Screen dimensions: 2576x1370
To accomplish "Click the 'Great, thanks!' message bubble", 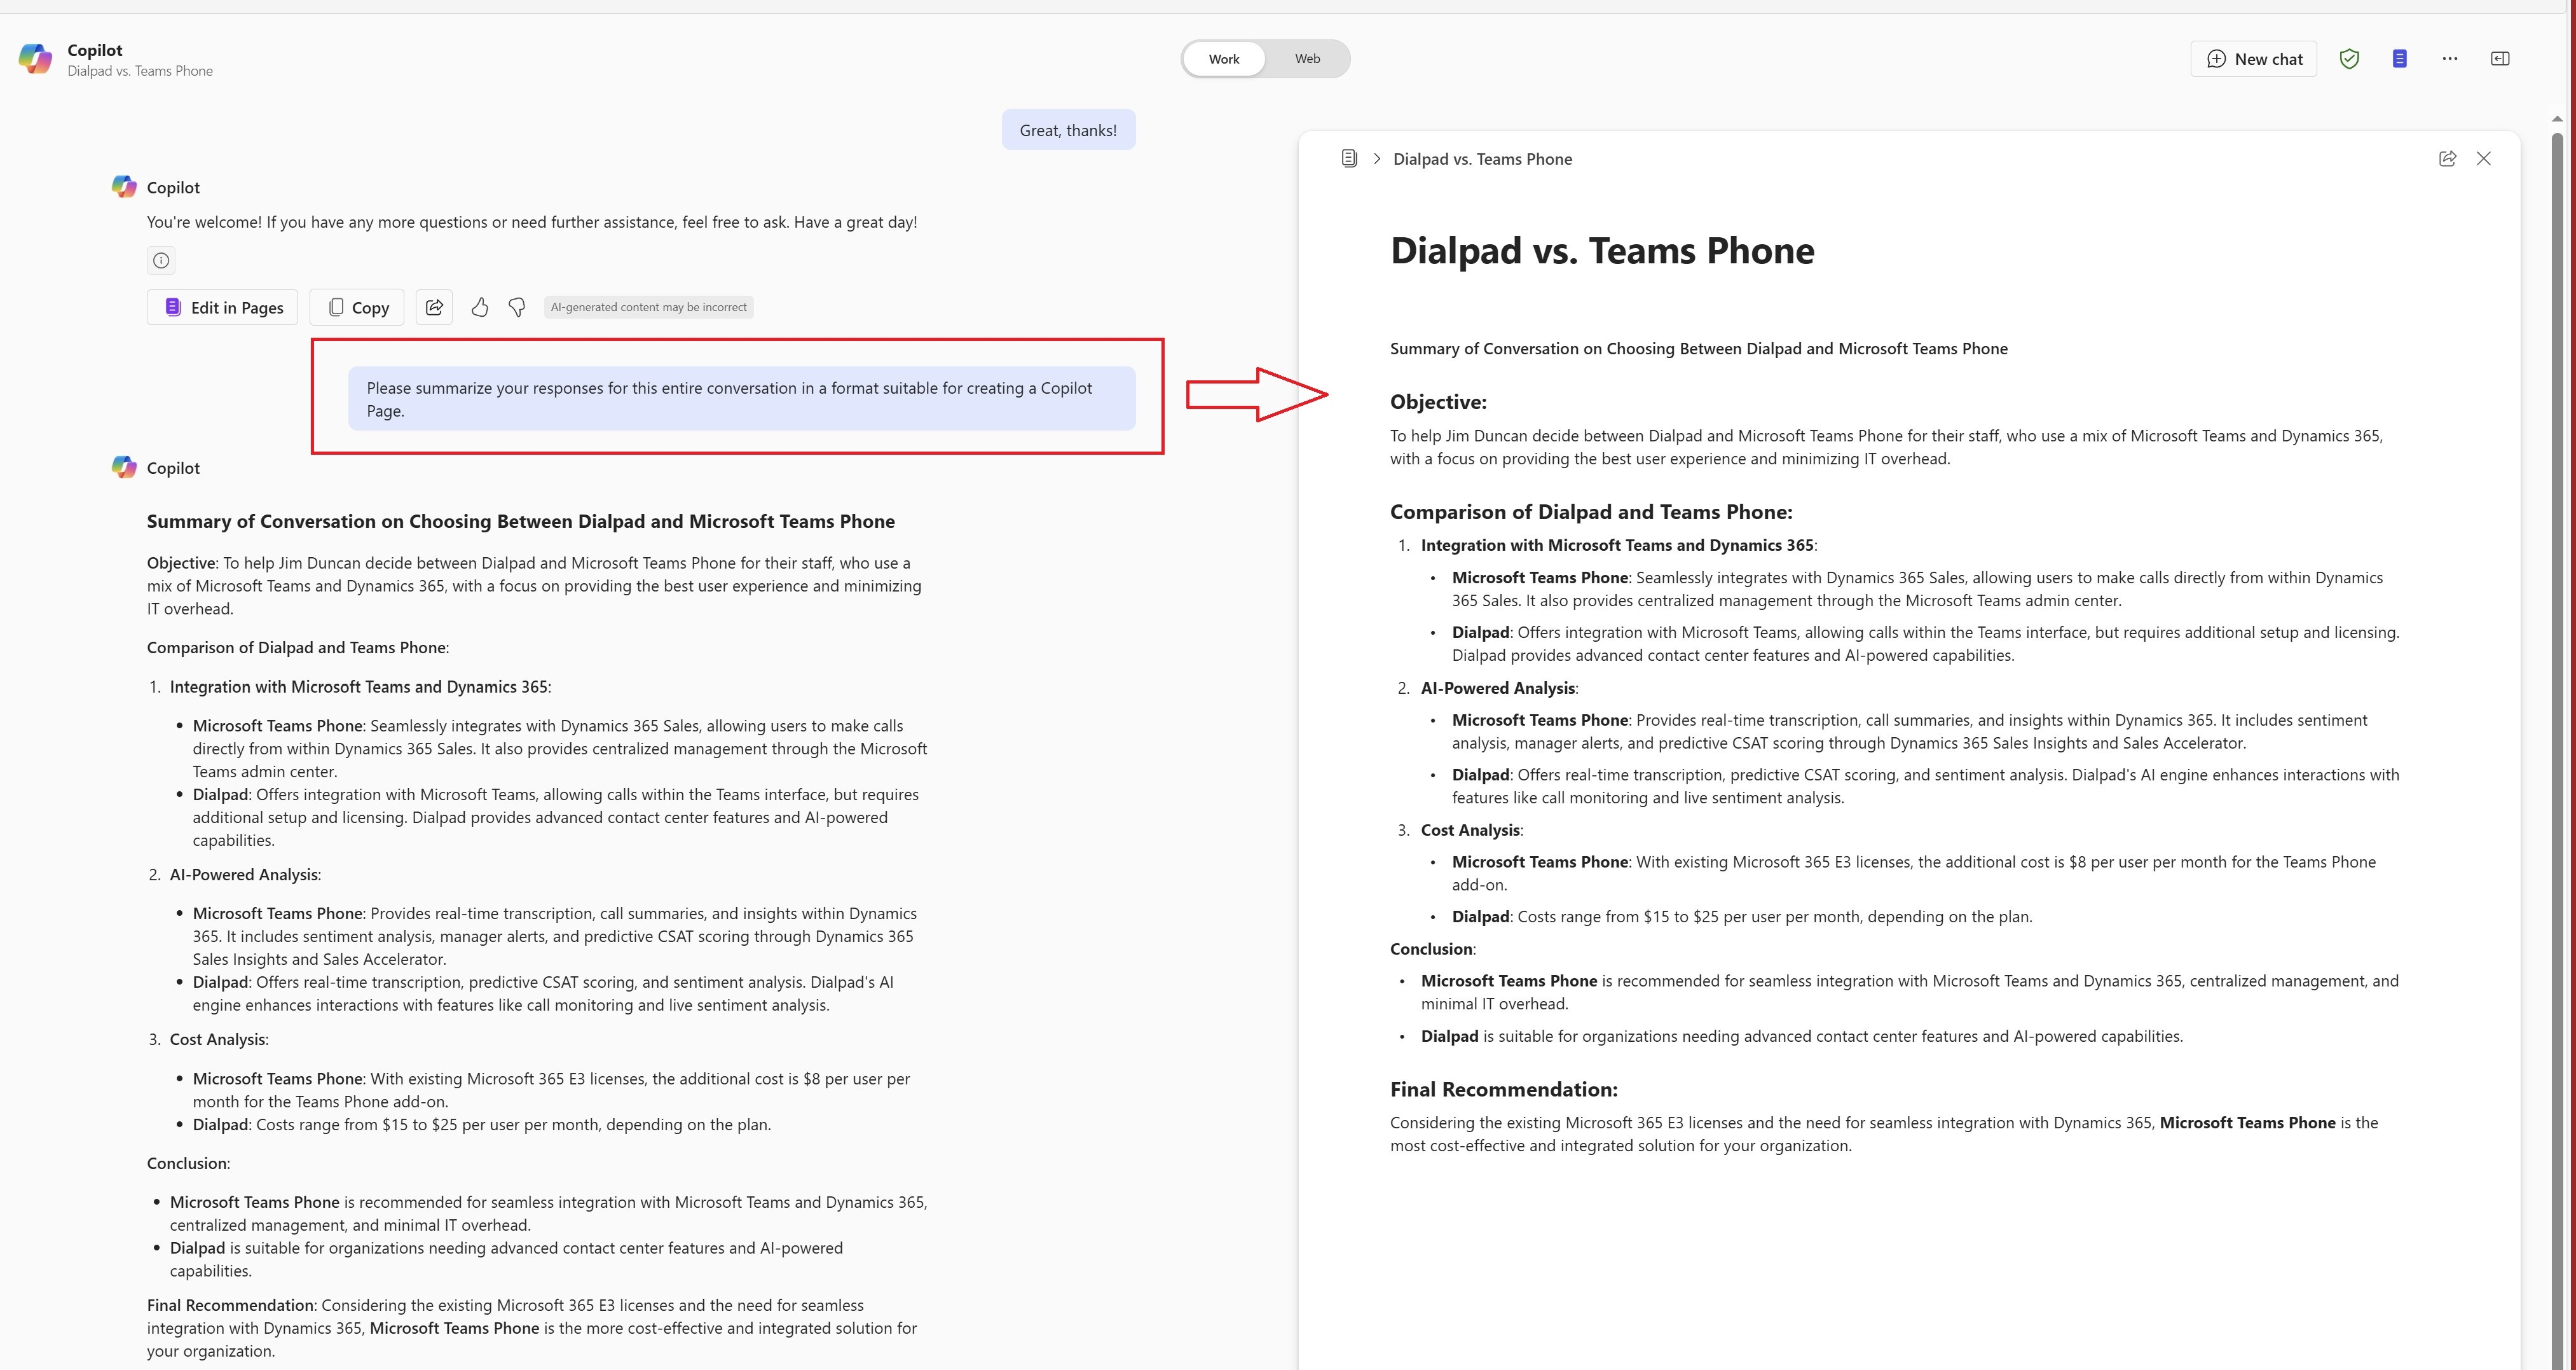I will [x=1068, y=130].
